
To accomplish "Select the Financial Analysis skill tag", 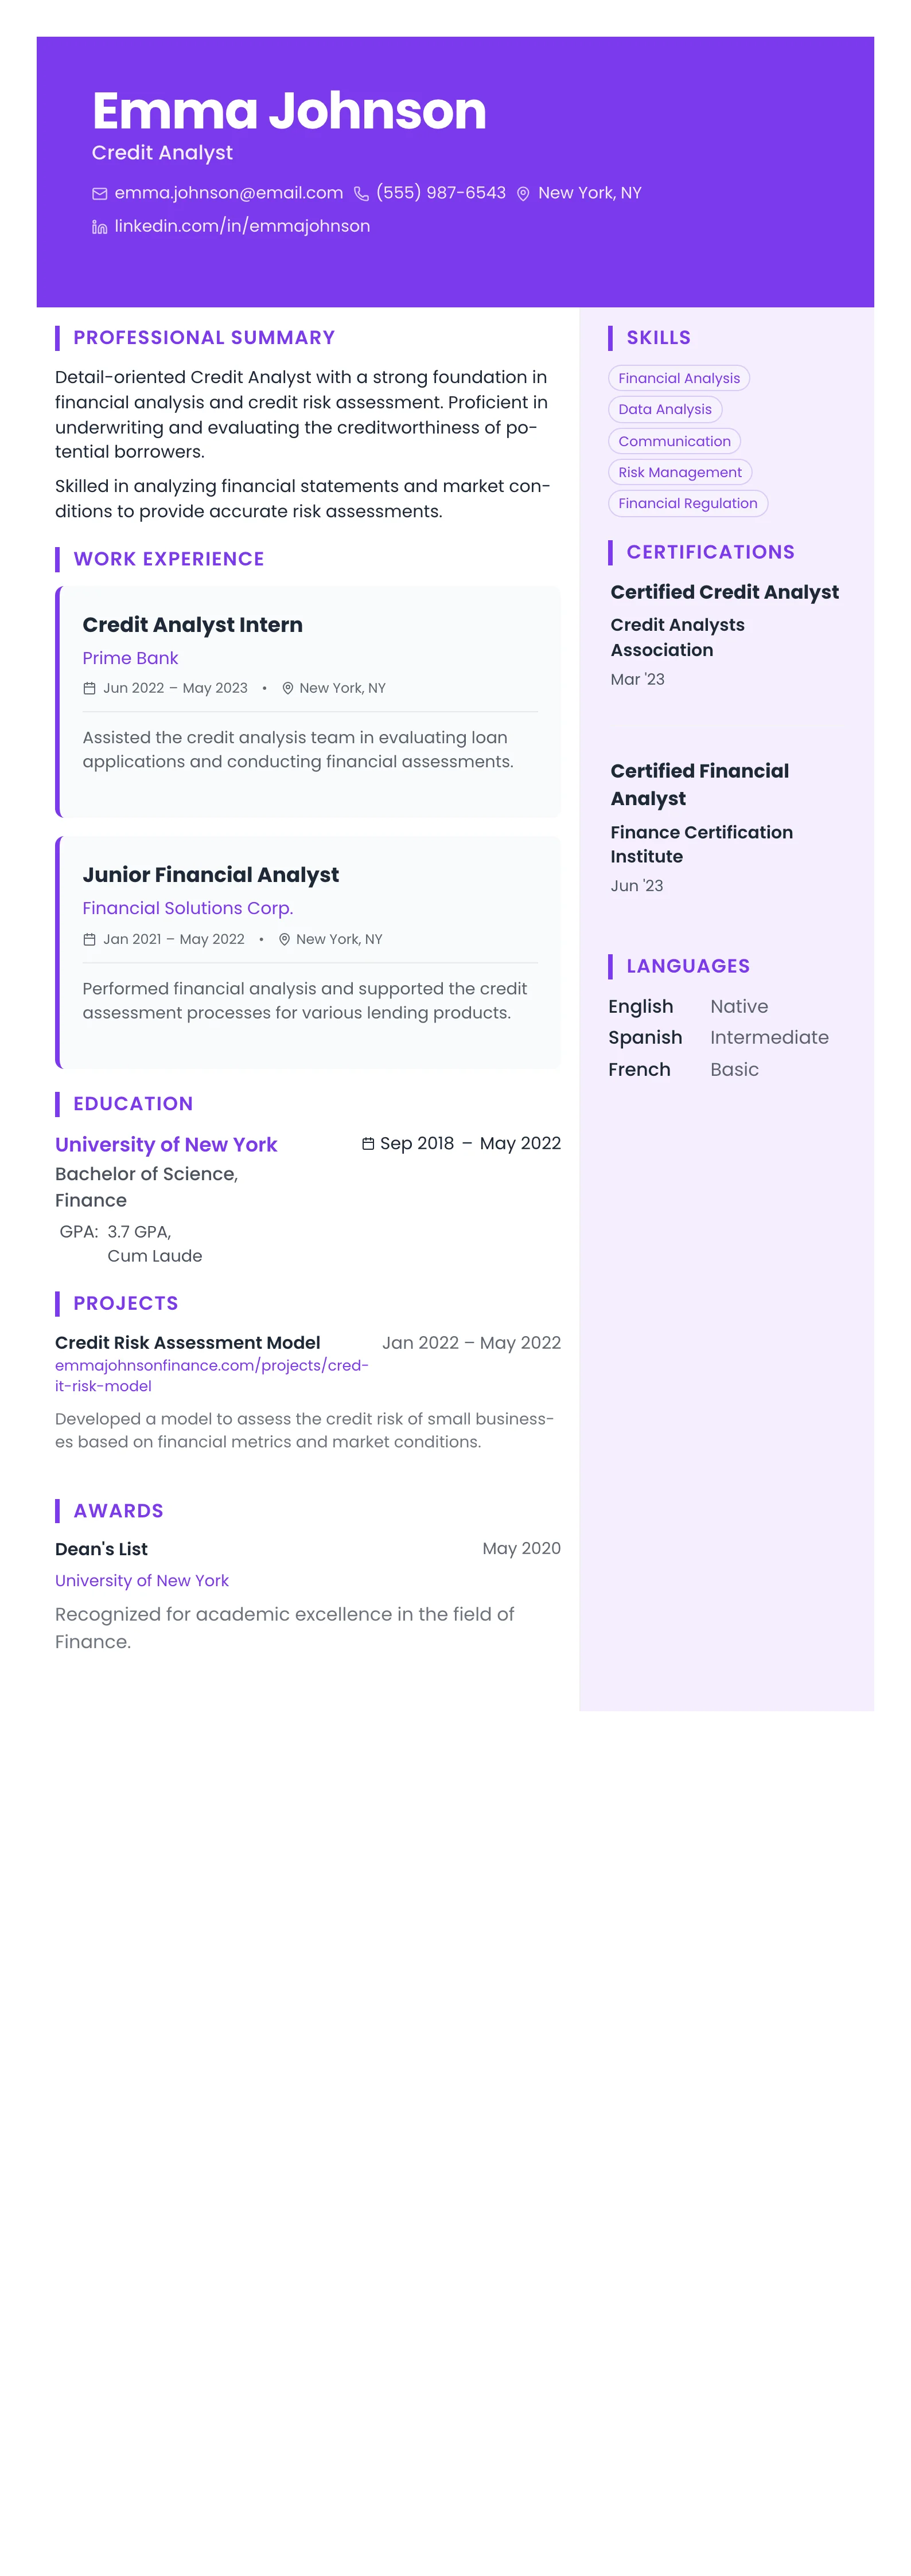I will coord(678,378).
